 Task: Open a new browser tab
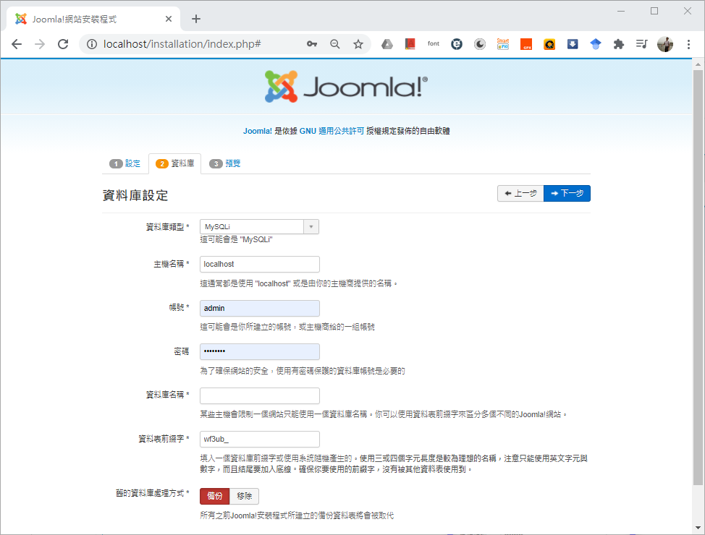click(196, 19)
